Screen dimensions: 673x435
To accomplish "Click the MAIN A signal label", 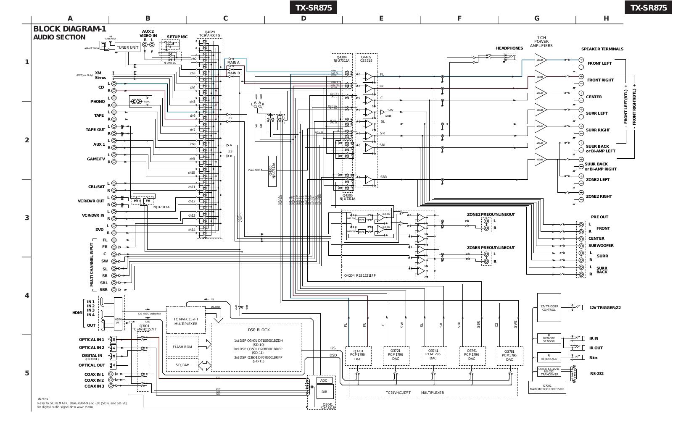I will [233, 63].
